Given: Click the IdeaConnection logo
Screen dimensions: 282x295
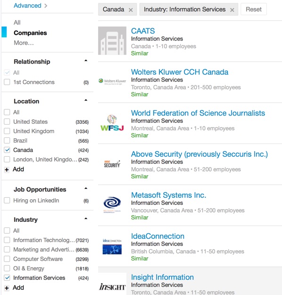Looking at the screenshot, I should pyautogui.click(x=112, y=246).
